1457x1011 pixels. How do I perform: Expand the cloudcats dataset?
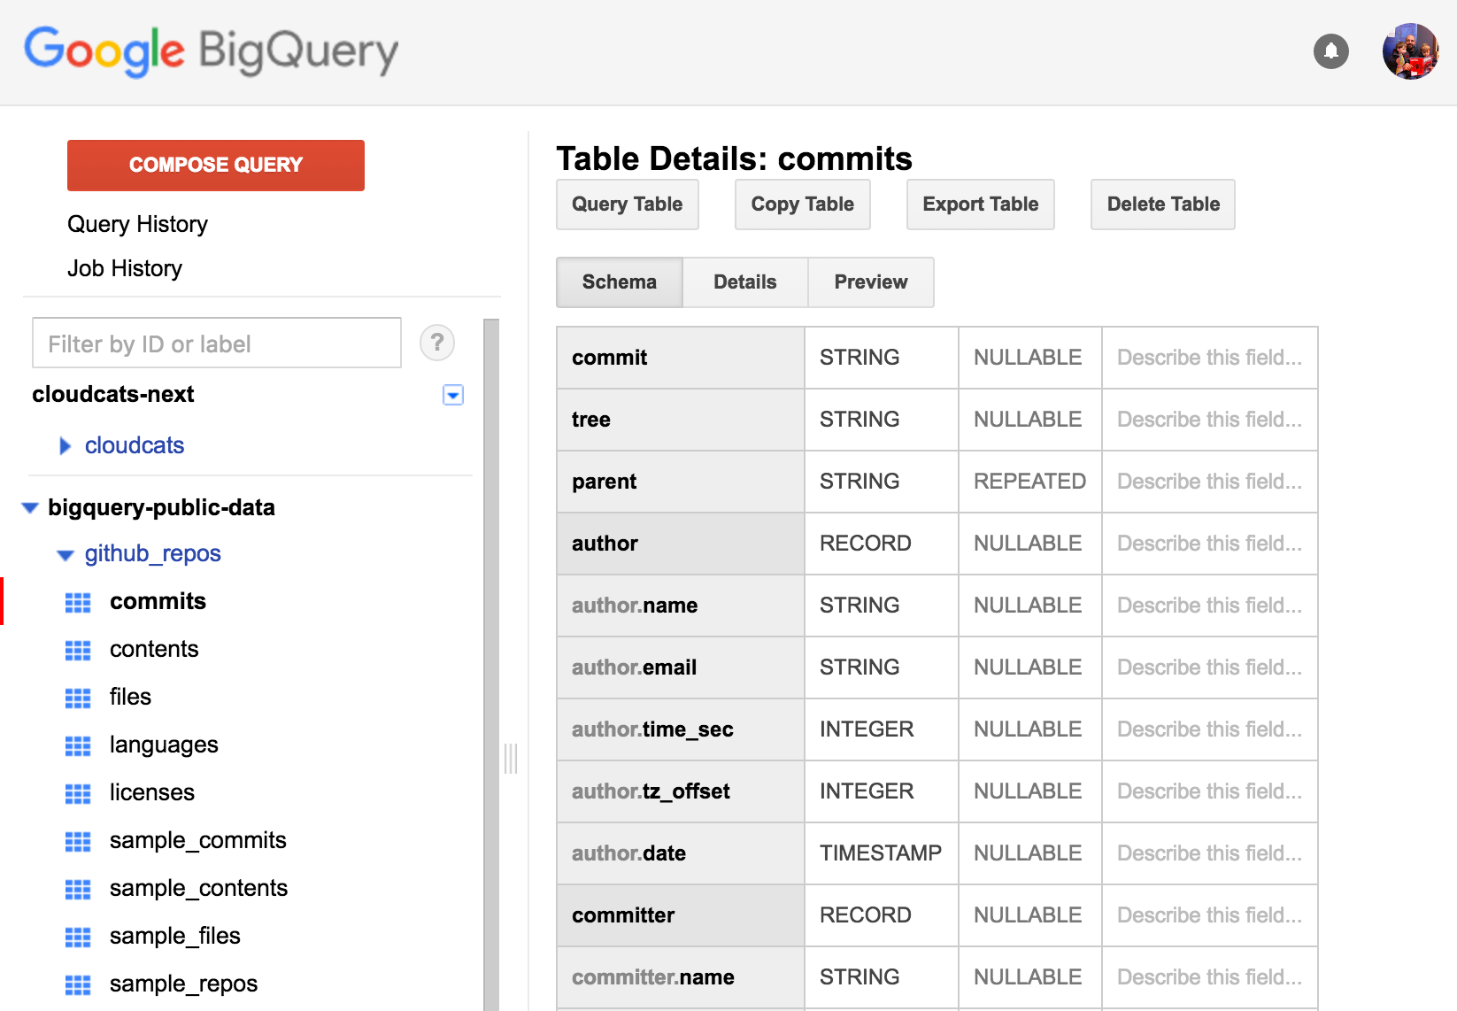(x=65, y=446)
